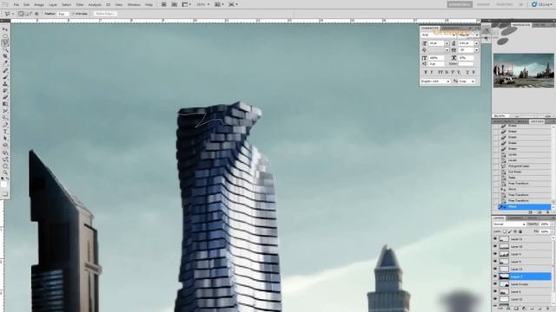The image size is (556, 312).
Task: Select the Marquee tool
Action: point(5,36)
